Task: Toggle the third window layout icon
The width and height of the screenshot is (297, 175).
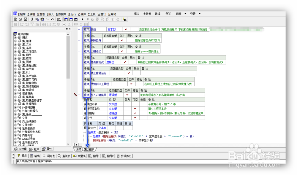Action: click(76, 19)
